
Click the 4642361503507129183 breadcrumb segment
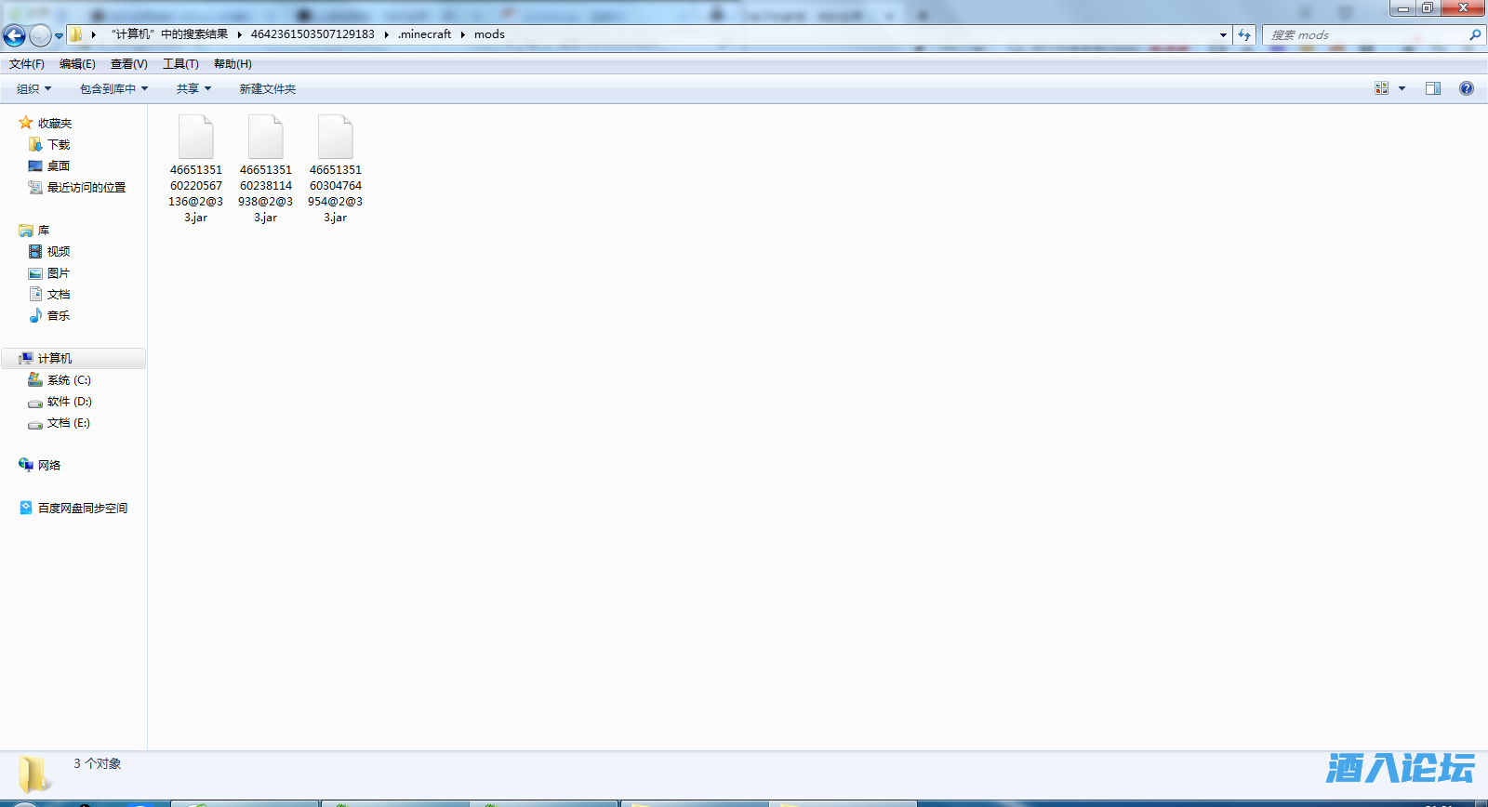coord(312,34)
